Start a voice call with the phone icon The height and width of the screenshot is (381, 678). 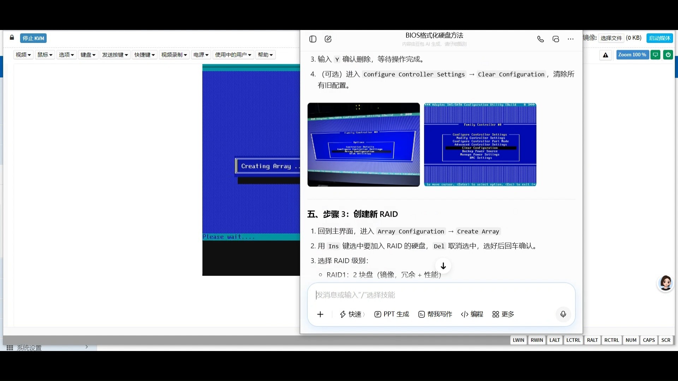(x=541, y=39)
